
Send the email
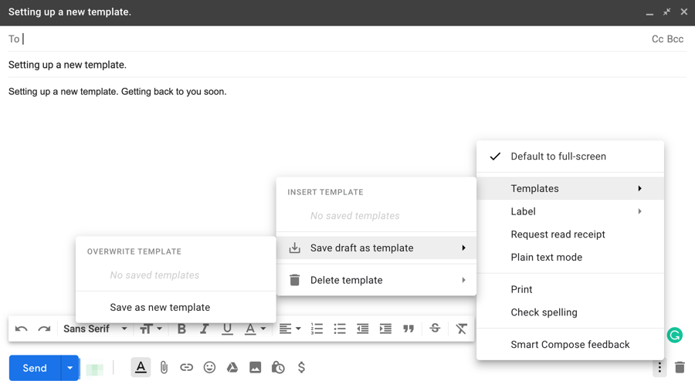click(x=35, y=368)
